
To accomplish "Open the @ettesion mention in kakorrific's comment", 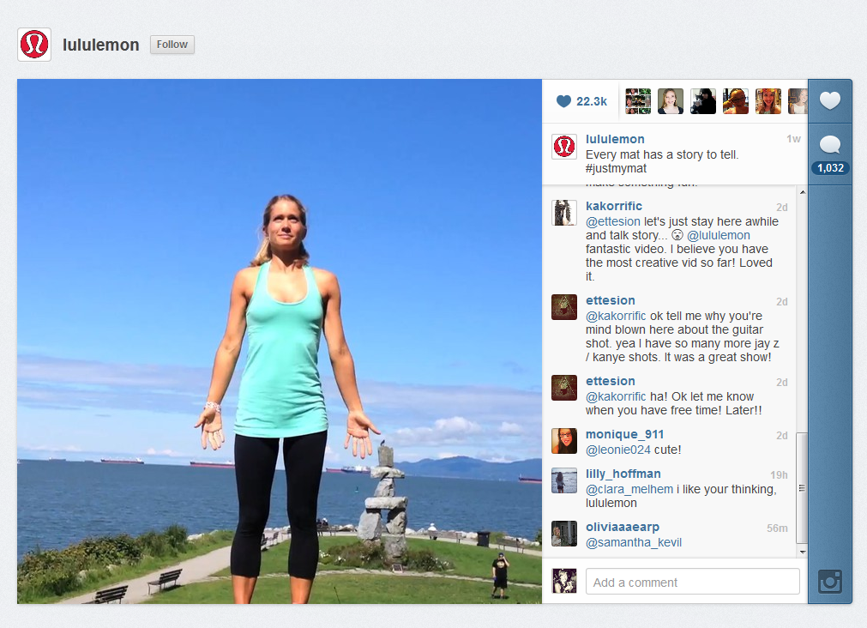I will point(612,222).
